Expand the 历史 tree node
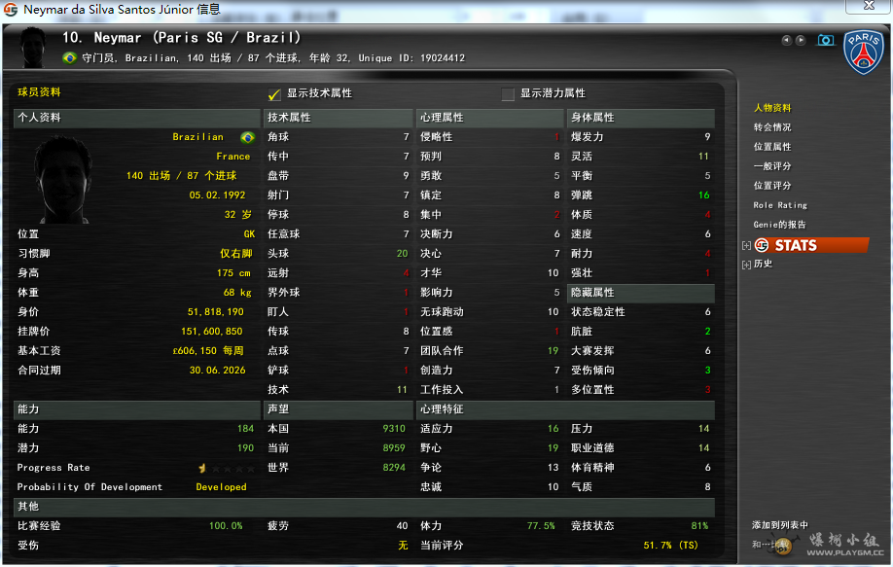893x567 pixels. click(746, 265)
